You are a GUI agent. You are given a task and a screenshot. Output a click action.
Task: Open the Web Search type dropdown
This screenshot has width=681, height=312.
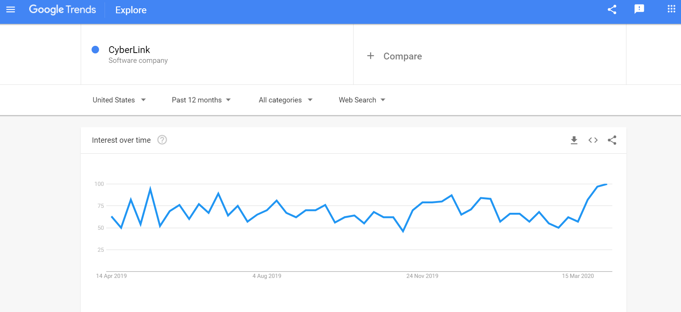(362, 100)
